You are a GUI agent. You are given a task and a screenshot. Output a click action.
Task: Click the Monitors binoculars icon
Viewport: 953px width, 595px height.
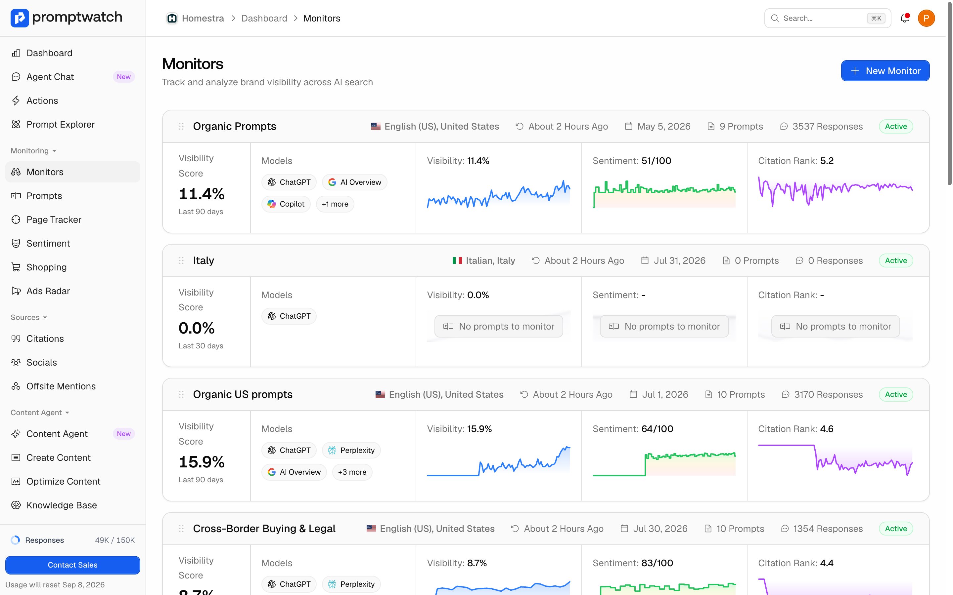16,172
